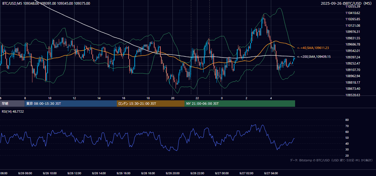This screenshot has height=176, width=376.
Task: Click hour tick 20 under price chart
Action: pos(173,98)
